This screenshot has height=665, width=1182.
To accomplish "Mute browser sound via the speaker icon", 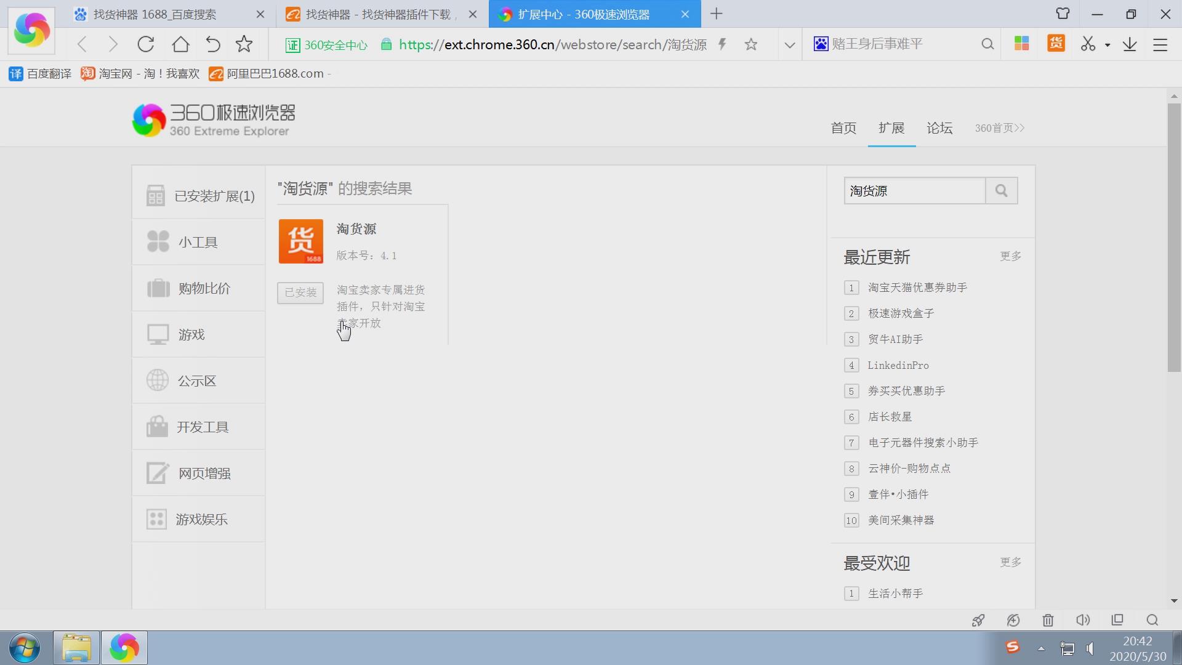I will 1083,620.
